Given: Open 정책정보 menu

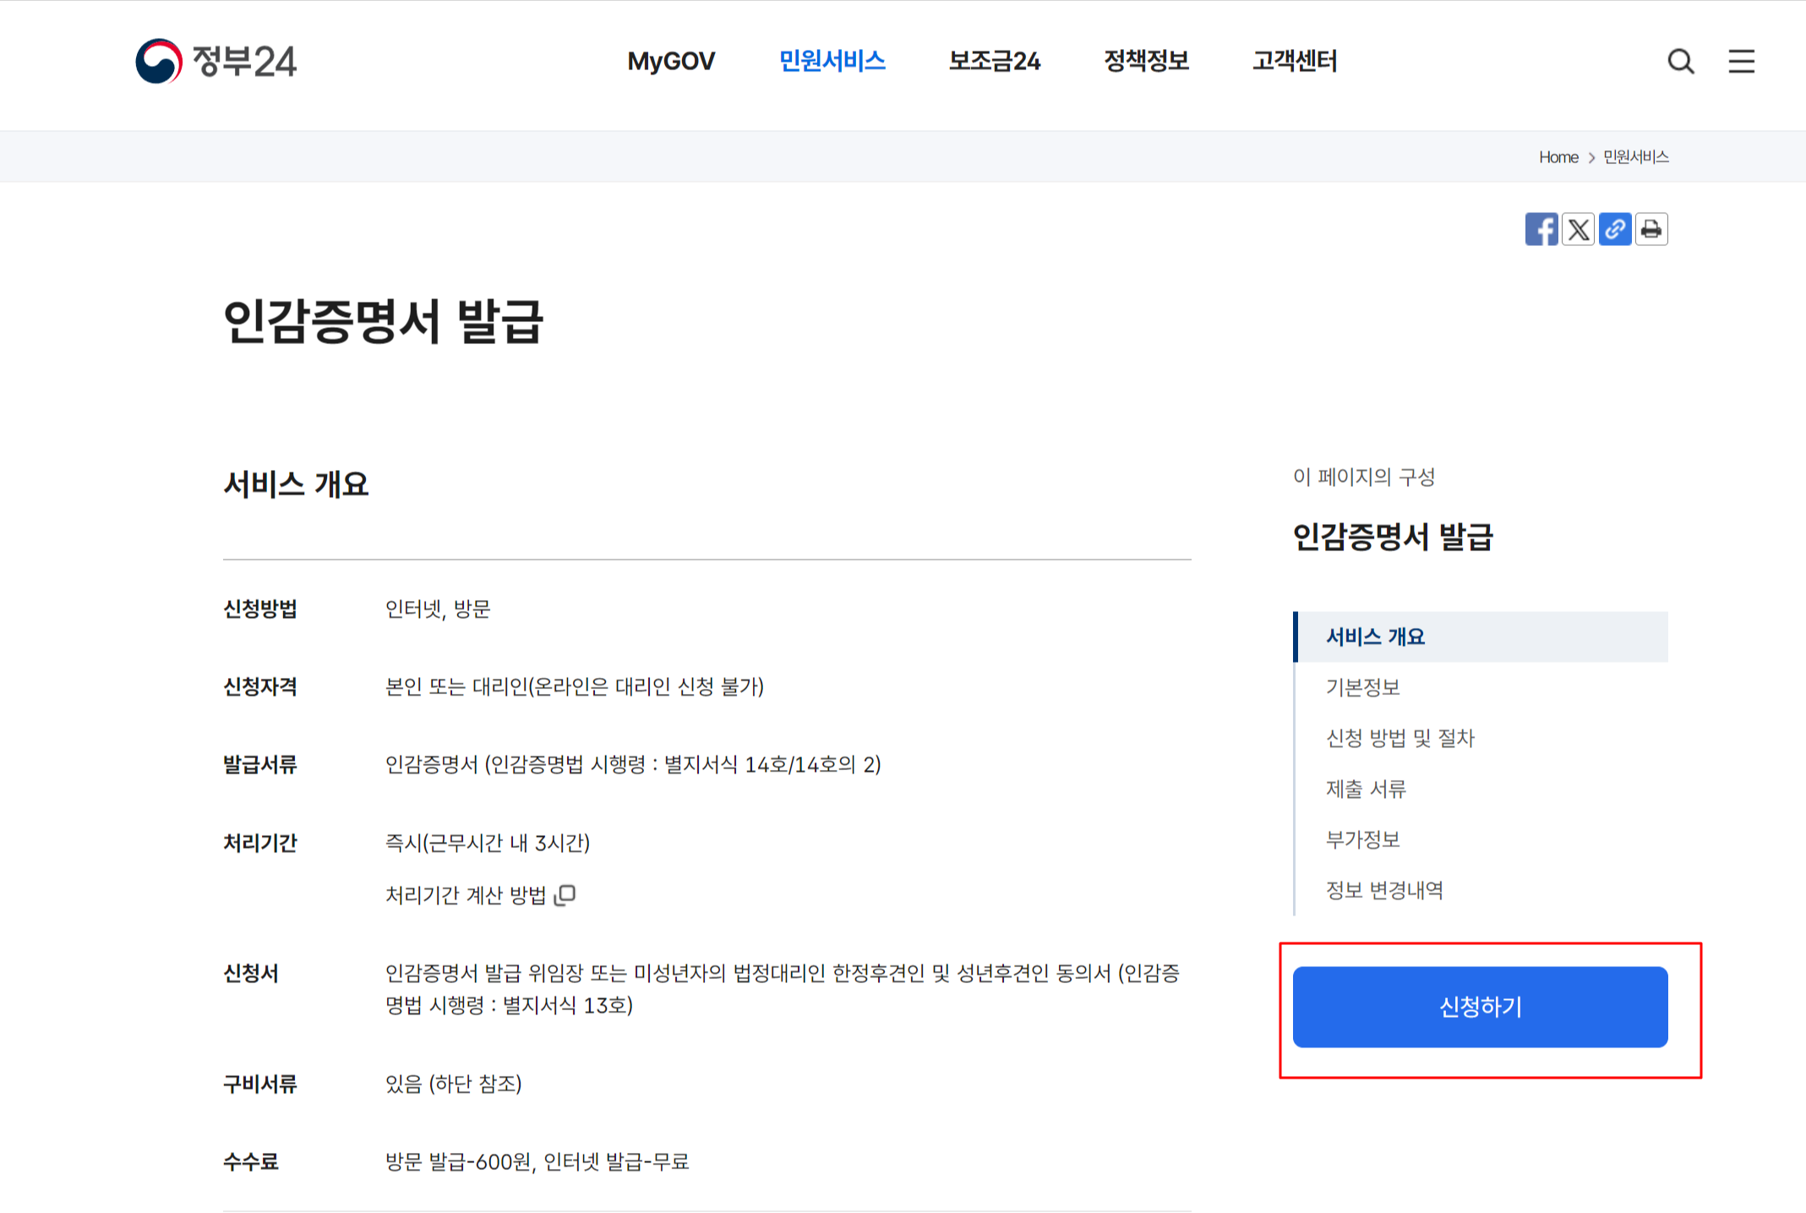Looking at the screenshot, I should [x=1146, y=61].
